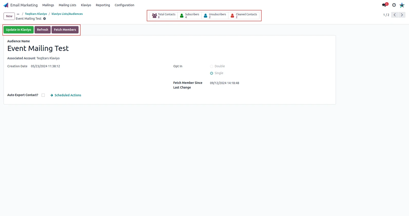
Task: Expand the breadcrumb ellipsis
Action: click(x=18, y=14)
